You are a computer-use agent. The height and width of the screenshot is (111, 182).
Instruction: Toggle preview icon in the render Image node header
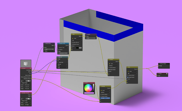coord(30,68)
